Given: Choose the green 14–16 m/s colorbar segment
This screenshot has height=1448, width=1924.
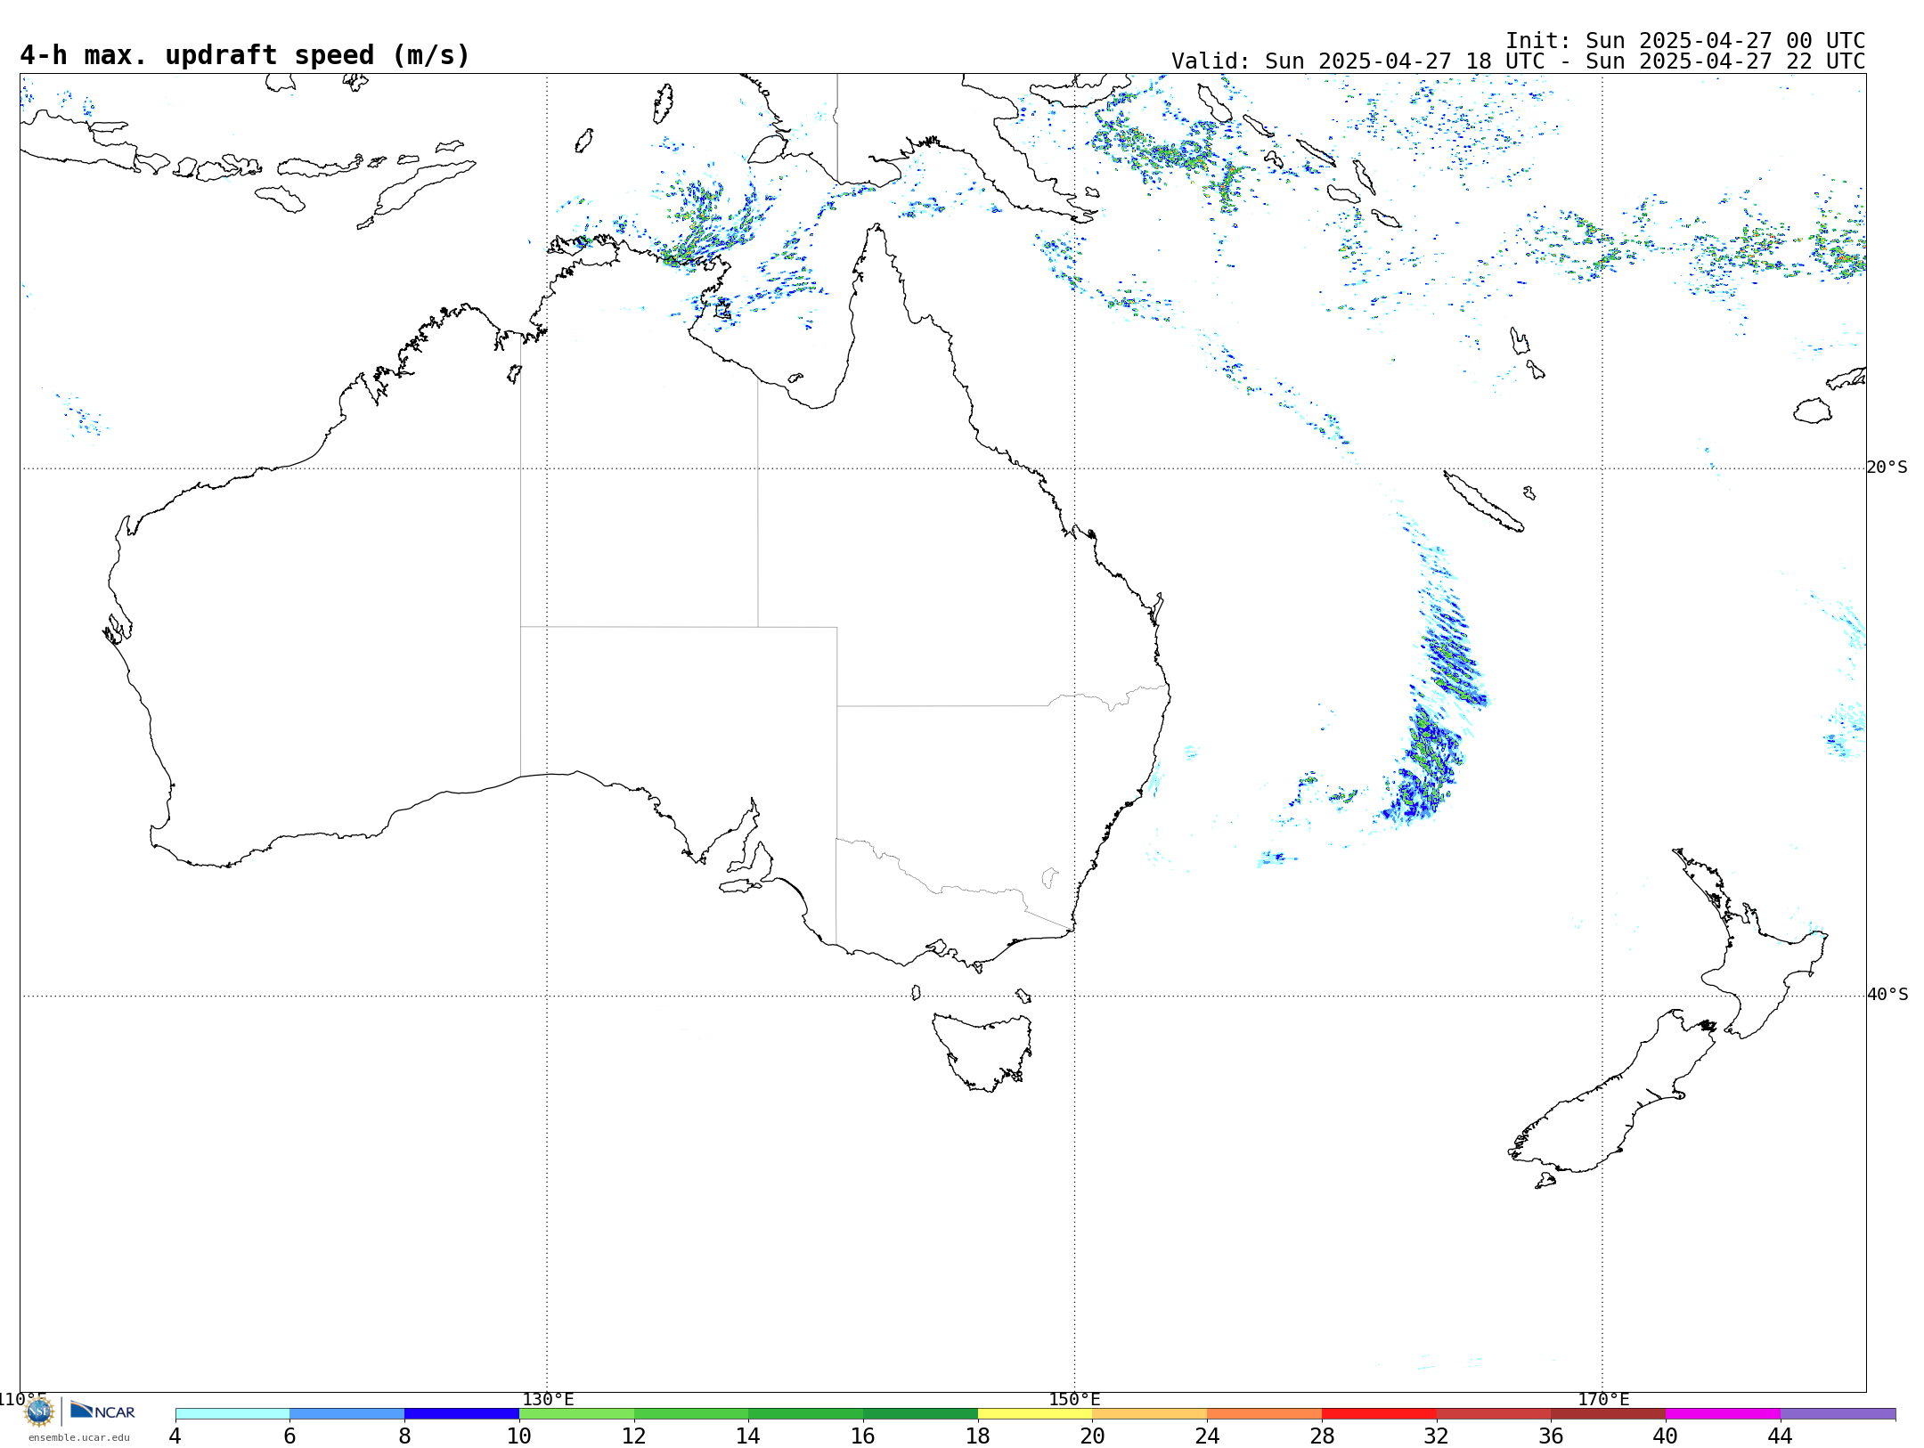Looking at the screenshot, I should pyautogui.click(x=806, y=1414).
